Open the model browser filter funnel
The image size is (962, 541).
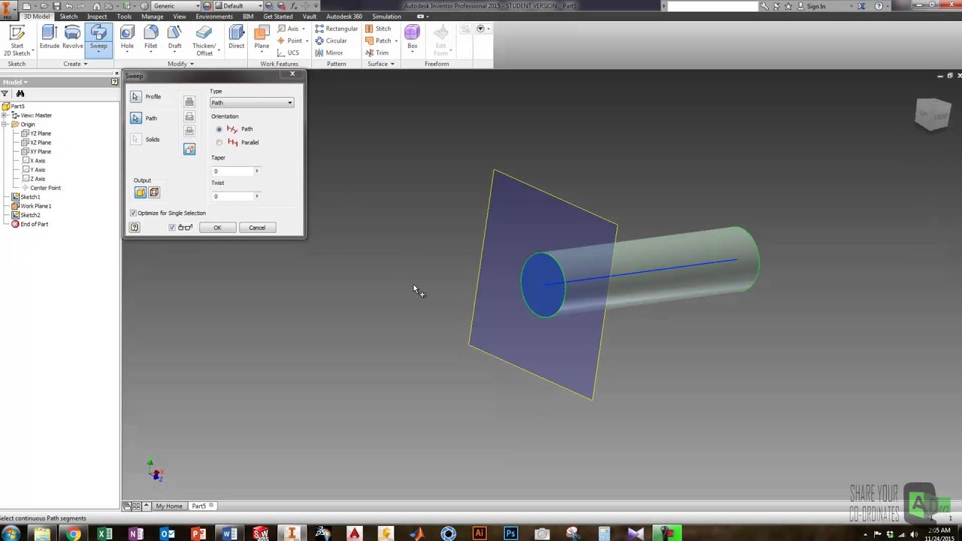pos(5,94)
